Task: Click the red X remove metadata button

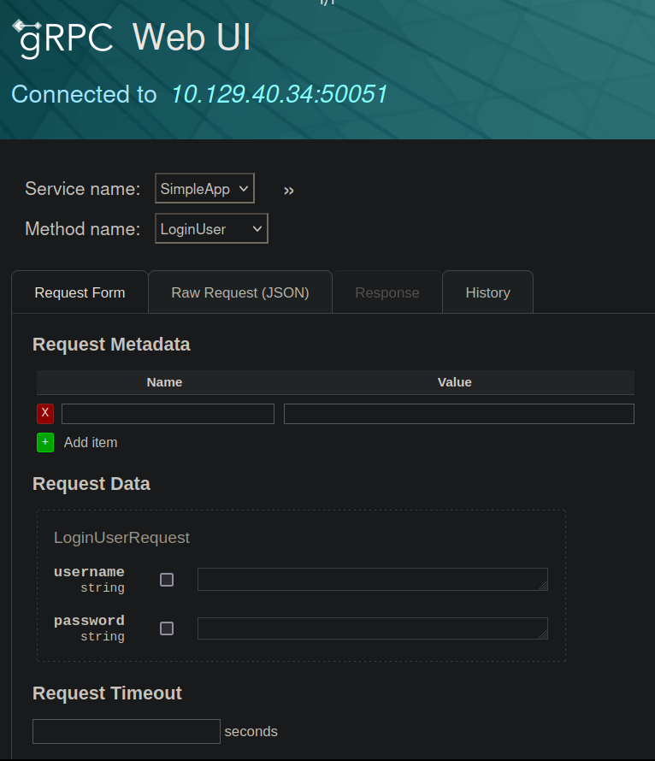Action: click(x=45, y=414)
